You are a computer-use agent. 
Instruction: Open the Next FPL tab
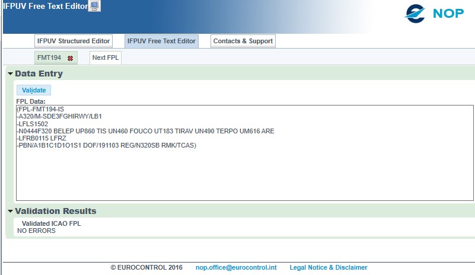tap(106, 57)
